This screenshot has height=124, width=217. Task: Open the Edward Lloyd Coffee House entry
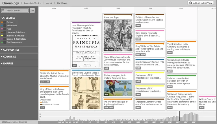coord(118,61)
